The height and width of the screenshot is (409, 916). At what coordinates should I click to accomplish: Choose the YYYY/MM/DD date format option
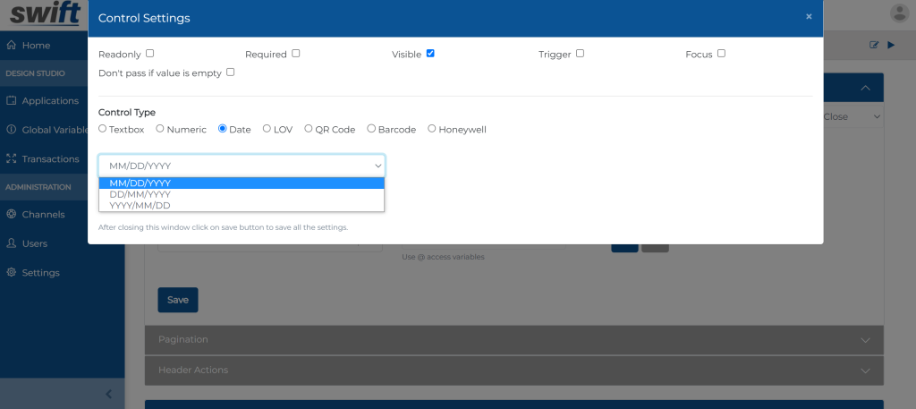pos(140,205)
